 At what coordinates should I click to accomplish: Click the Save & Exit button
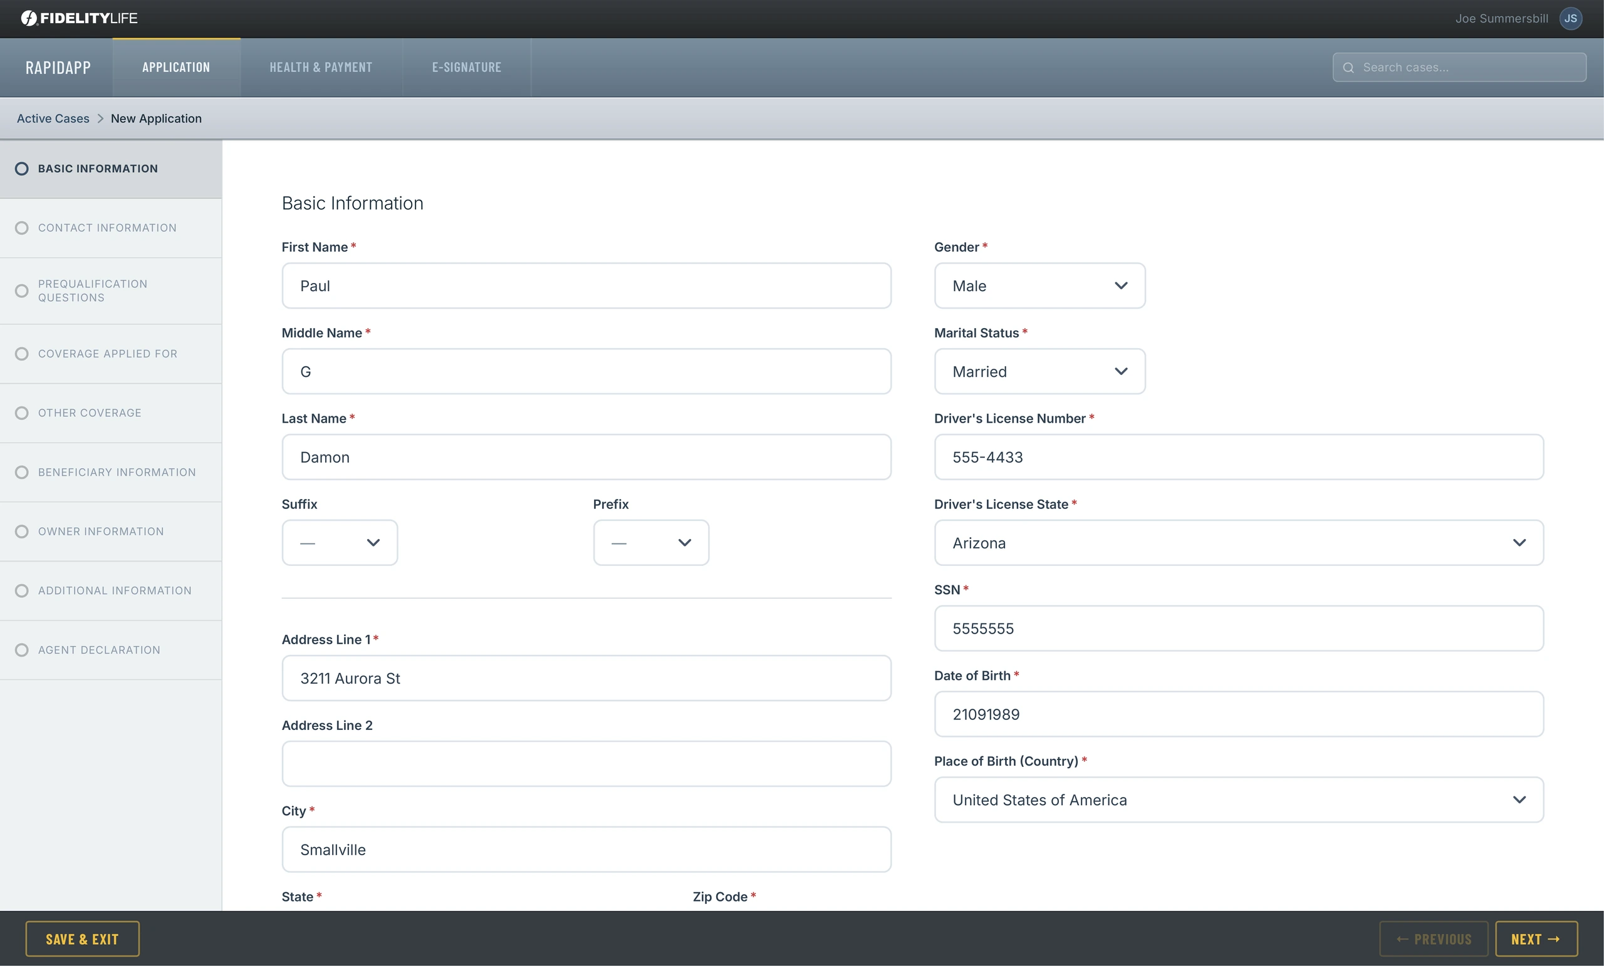click(83, 938)
